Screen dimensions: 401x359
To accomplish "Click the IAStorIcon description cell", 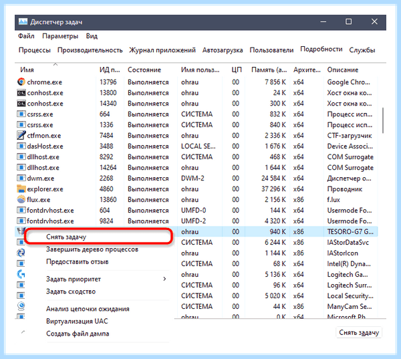I will click(x=342, y=253).
